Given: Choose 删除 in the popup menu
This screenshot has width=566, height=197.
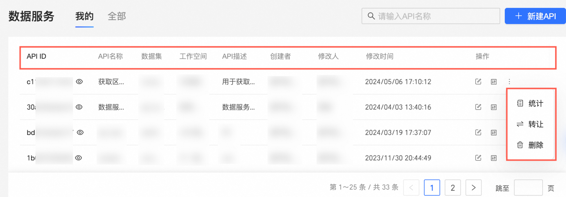Looking at the screenshot, I should coord(530,145).
